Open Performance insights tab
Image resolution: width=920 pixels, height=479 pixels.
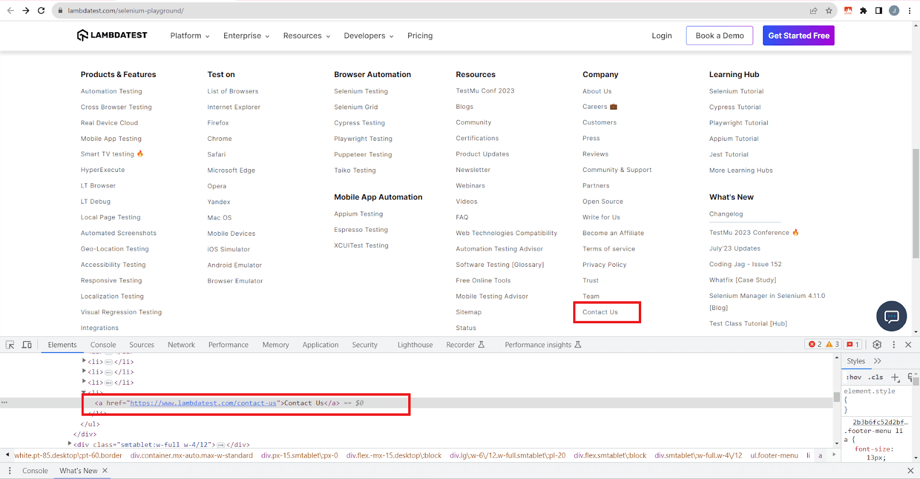[543, 345]
